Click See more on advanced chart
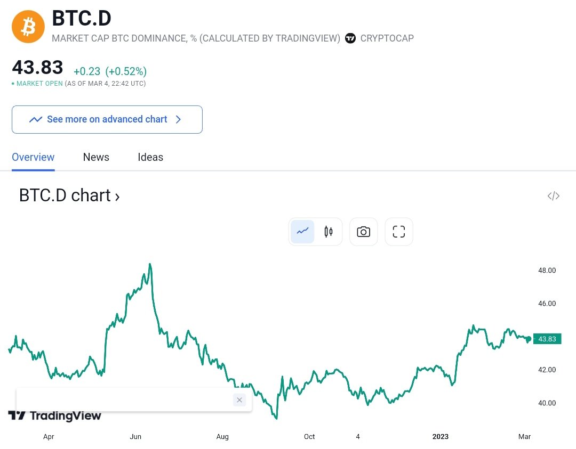The height and width of the screenshot is (449, 576). tap(107, 119)
